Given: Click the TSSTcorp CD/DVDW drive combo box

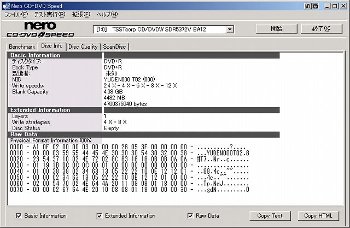Looking at the screenshot, I should [x=164, y=30].
